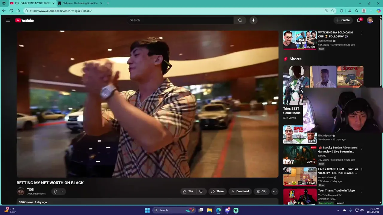
Task: Open File Explorer from taskbar
Action: (210, 210)
